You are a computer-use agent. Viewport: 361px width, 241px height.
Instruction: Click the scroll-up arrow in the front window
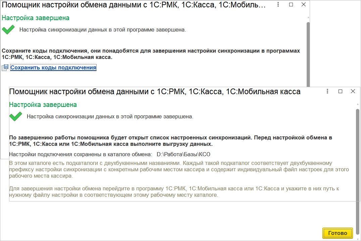(358, 104)
